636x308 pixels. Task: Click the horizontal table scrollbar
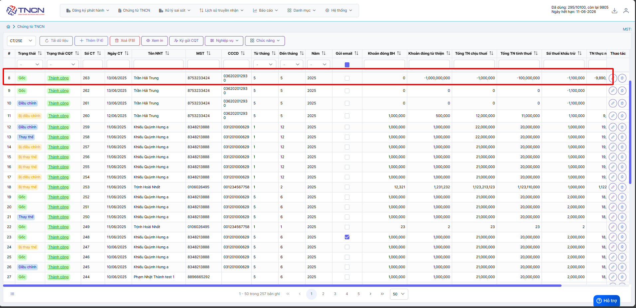[282, 285]
